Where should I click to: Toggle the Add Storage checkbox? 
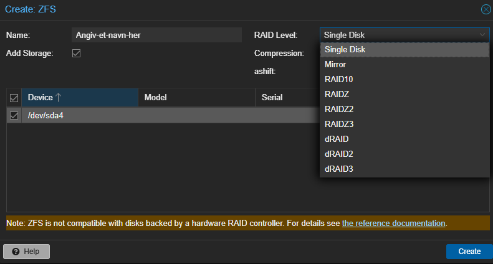[77, 53]
